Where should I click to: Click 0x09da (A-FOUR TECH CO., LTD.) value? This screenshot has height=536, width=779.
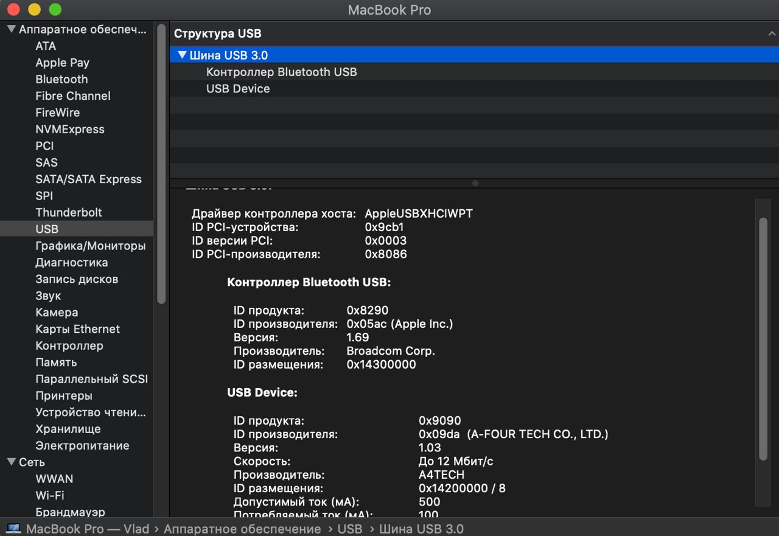click(x=514, y=434)
